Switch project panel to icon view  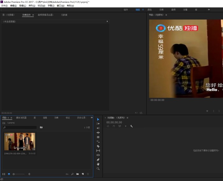tap(9, 174)
